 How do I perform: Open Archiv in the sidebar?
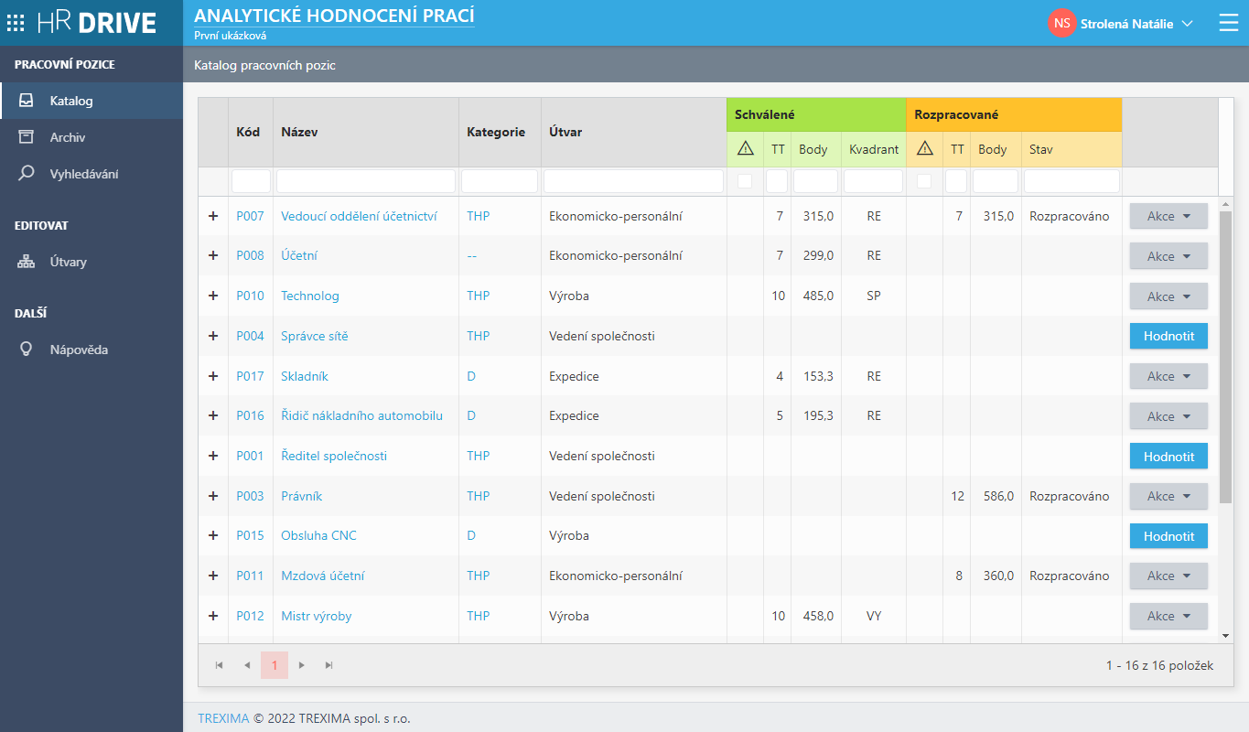point(68,137)
